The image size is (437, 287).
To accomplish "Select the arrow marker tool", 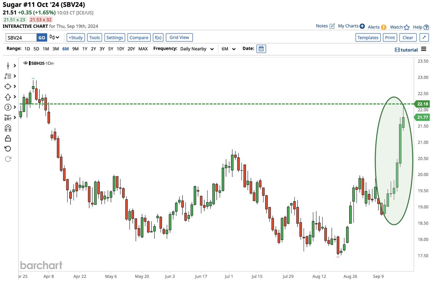I will 8,97.
